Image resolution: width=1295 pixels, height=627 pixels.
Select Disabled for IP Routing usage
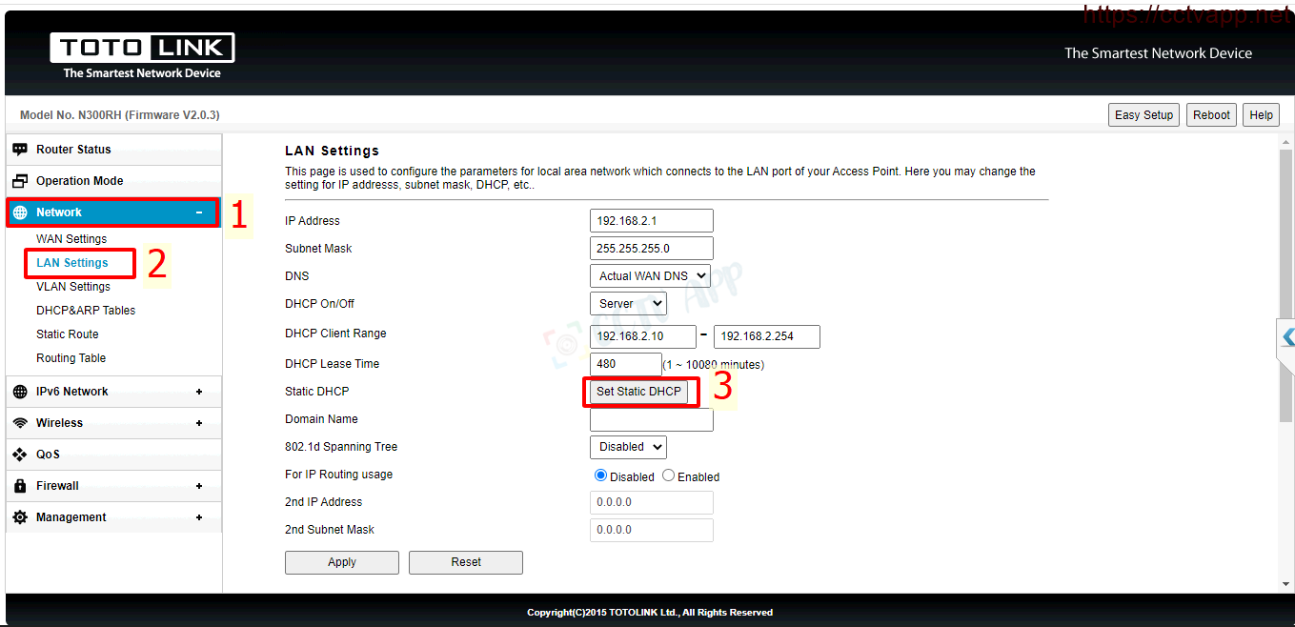[x=600, y=475]
